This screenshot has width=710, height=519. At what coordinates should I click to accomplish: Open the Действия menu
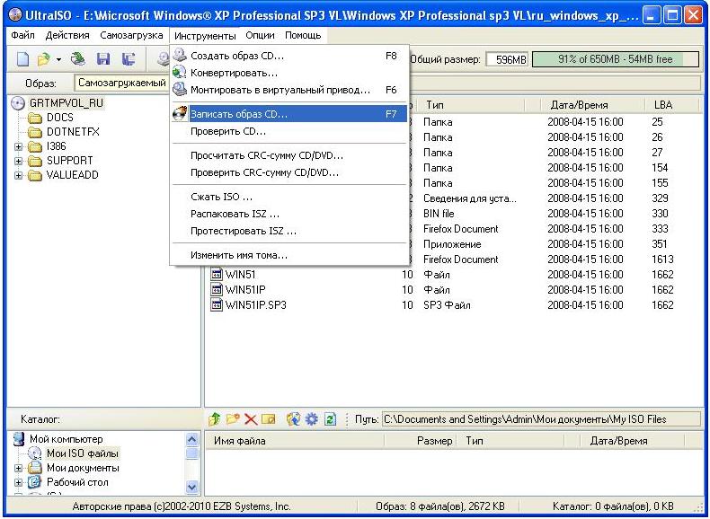point(67,35)
